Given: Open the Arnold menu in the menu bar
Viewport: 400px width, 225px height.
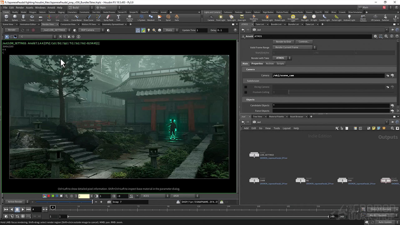Looking at the screenshot, I should pyautogui.click(x=51, y=7).
